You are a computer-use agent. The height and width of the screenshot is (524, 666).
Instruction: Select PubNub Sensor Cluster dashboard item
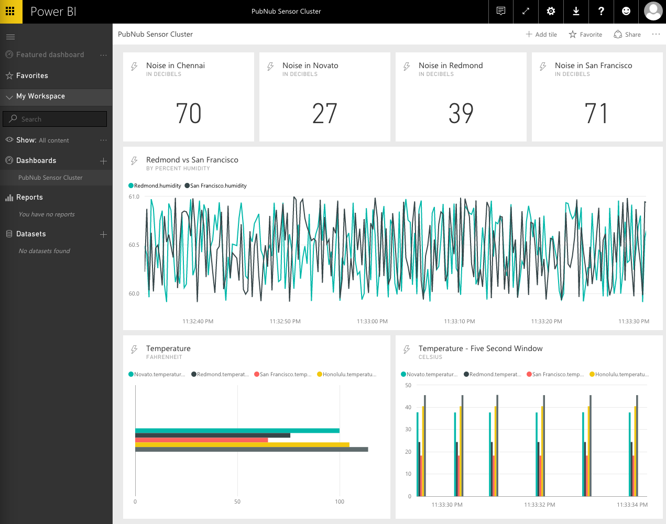pos(50,178)
